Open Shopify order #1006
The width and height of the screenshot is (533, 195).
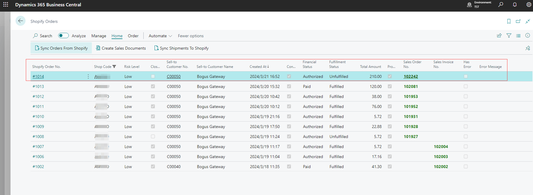[38, 156]
